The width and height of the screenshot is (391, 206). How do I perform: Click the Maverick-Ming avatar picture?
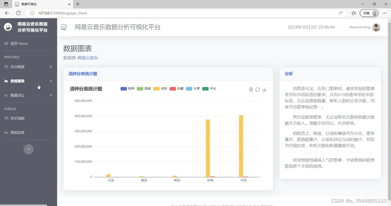(x=376, y=27)
